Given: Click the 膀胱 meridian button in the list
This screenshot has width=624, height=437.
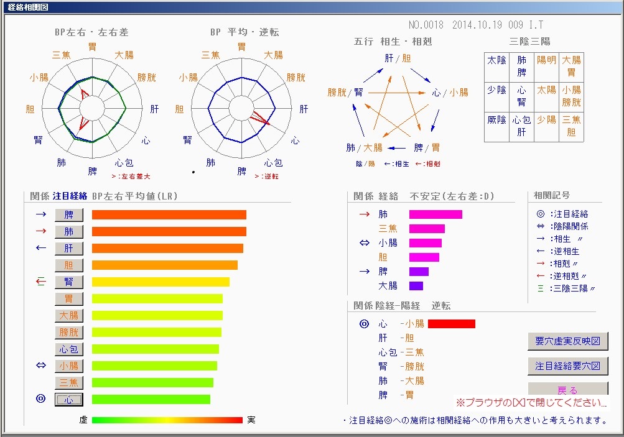Looking at the screenshot, I should 68,333.
